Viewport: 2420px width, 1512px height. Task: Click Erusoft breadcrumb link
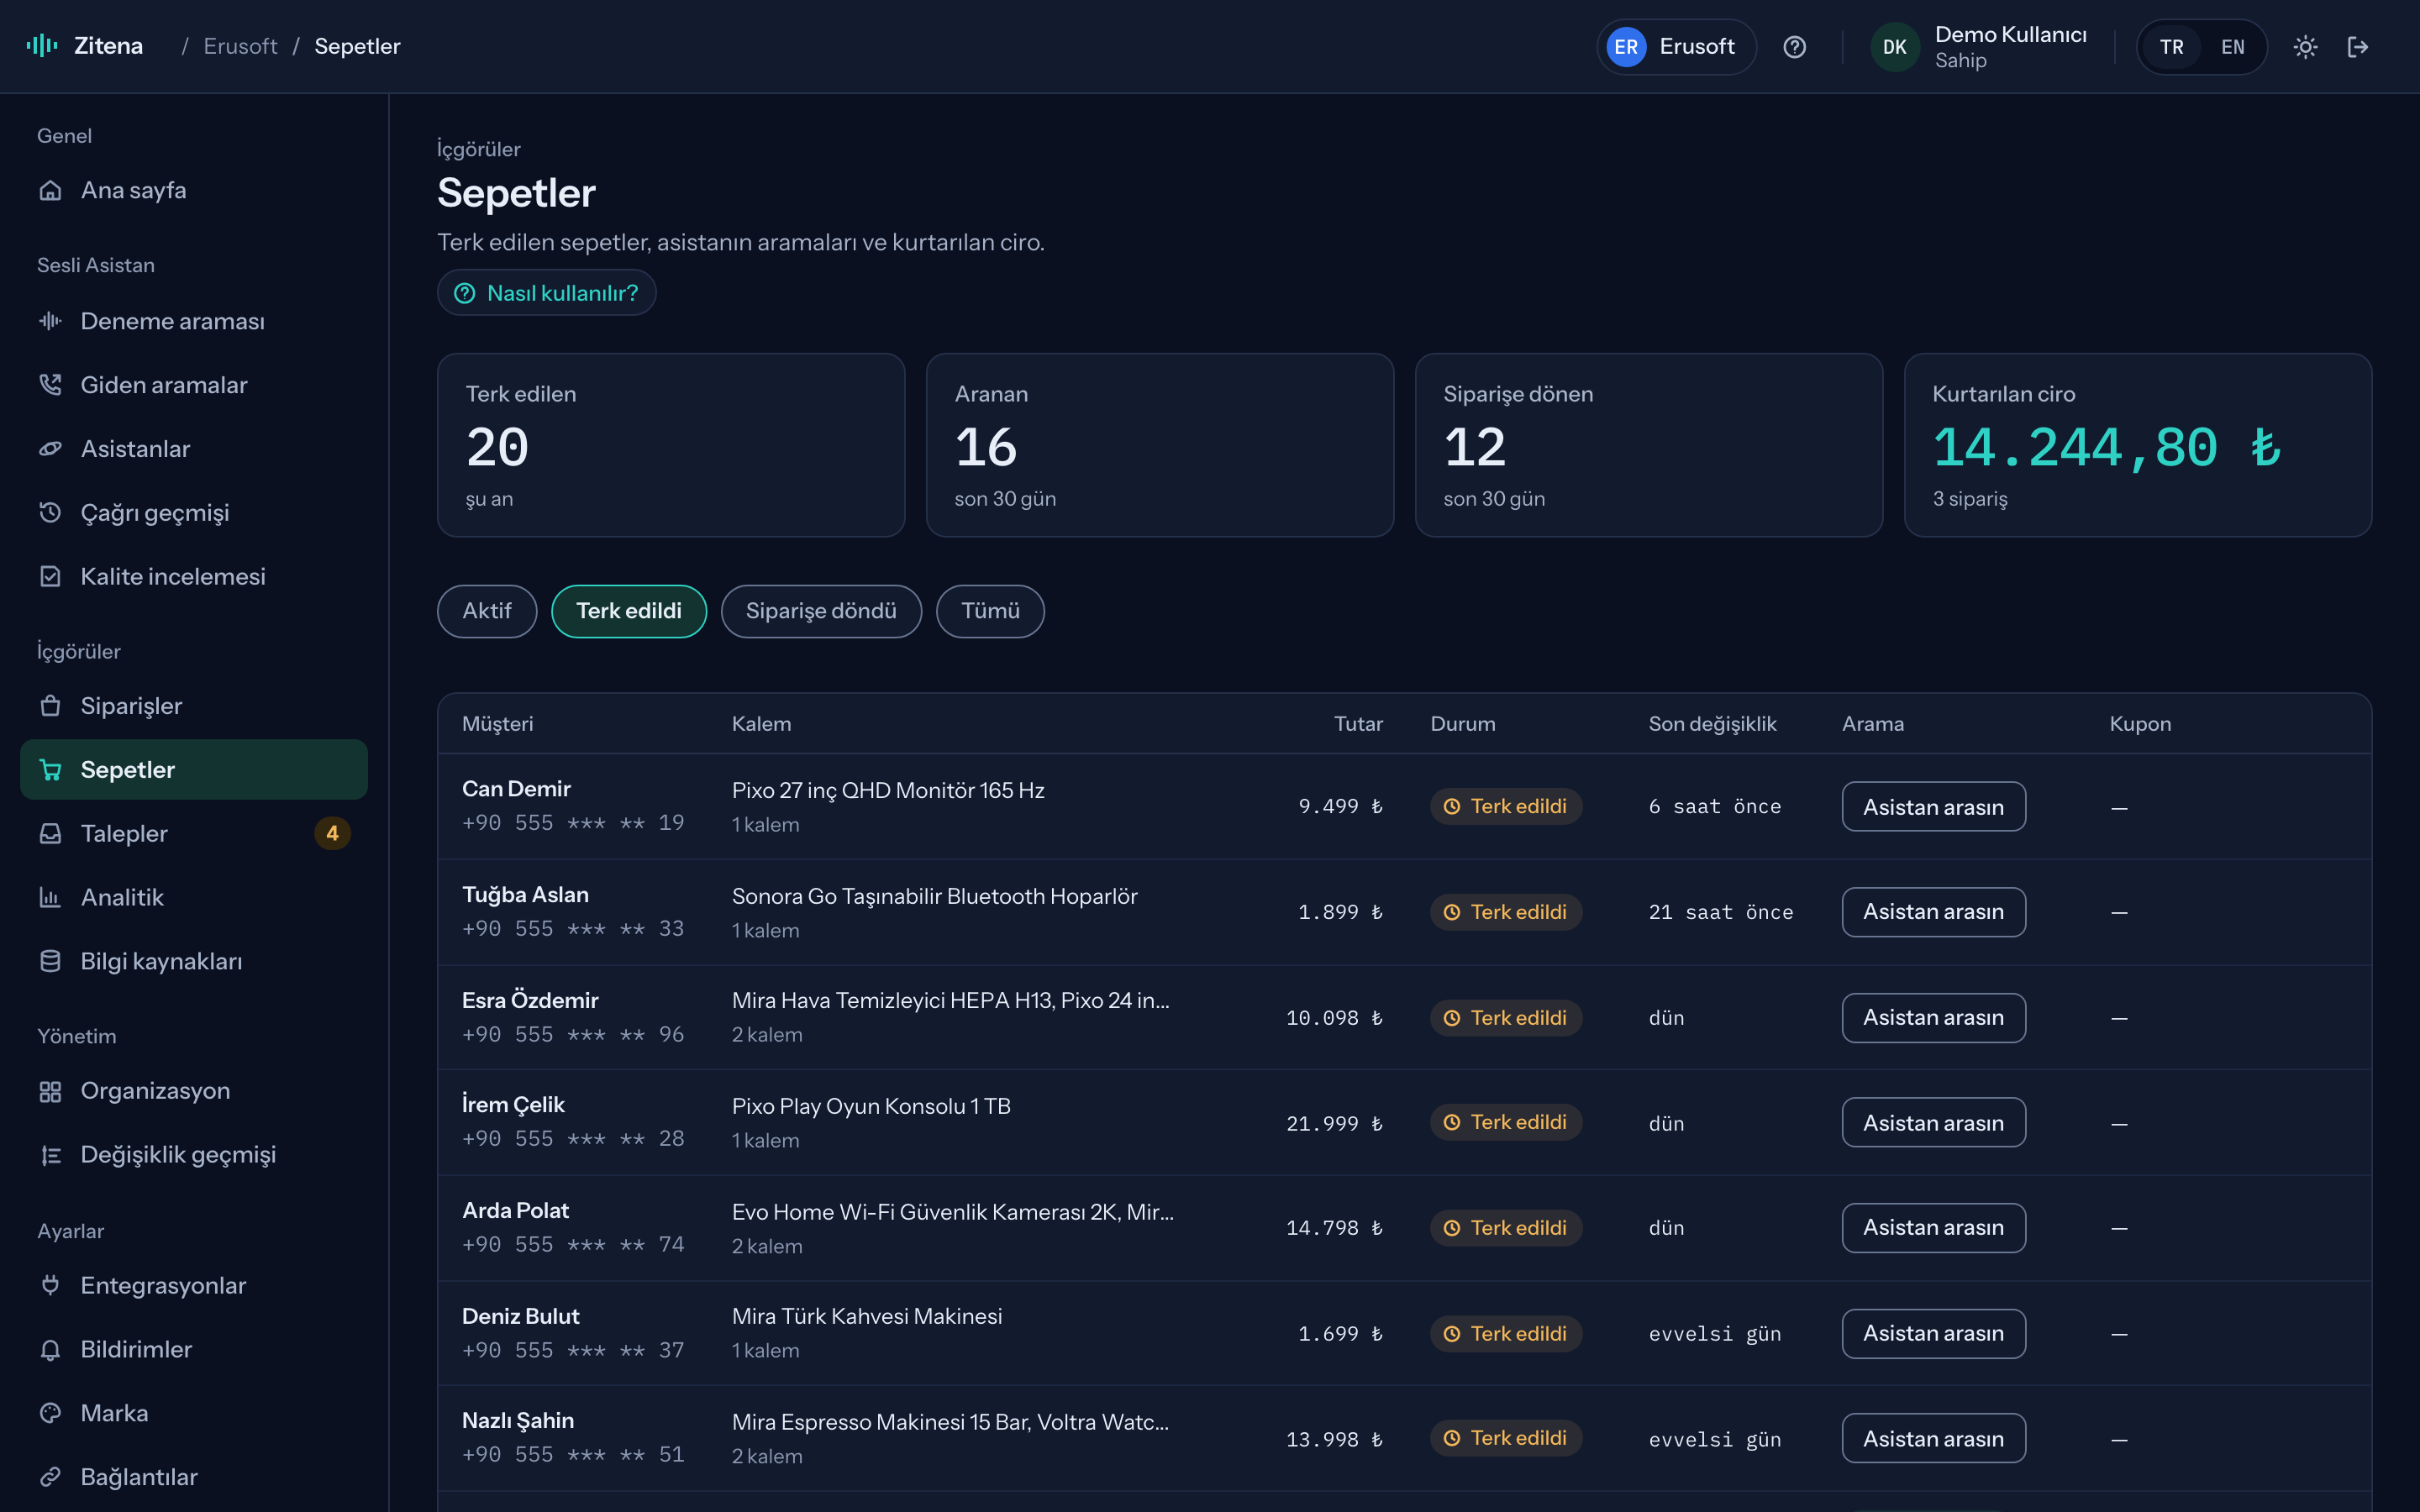(x=240, y=46)
